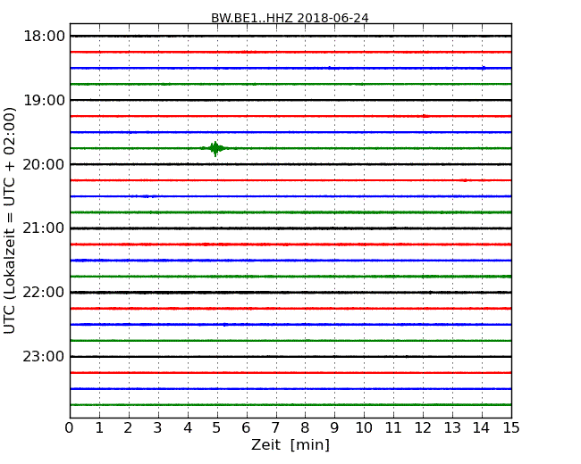The width and height of the screenshot is (581, 464).
Task: Click the 19:00 time label
Action: [44, 100]
